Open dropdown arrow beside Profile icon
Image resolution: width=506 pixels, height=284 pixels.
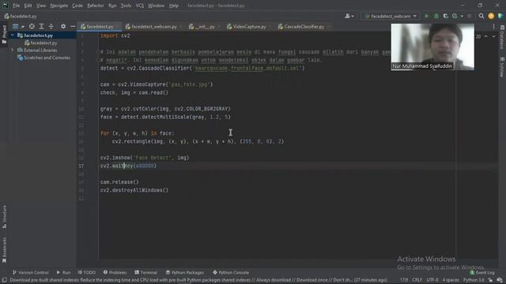tap(462, 16)
